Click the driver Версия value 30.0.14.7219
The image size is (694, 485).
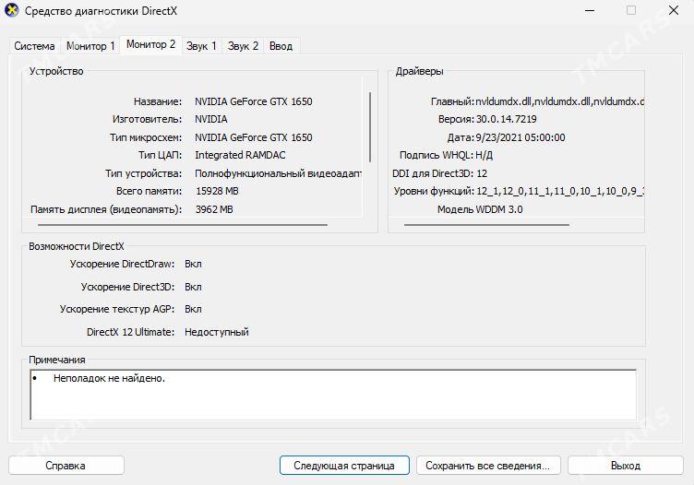[506, 120]
